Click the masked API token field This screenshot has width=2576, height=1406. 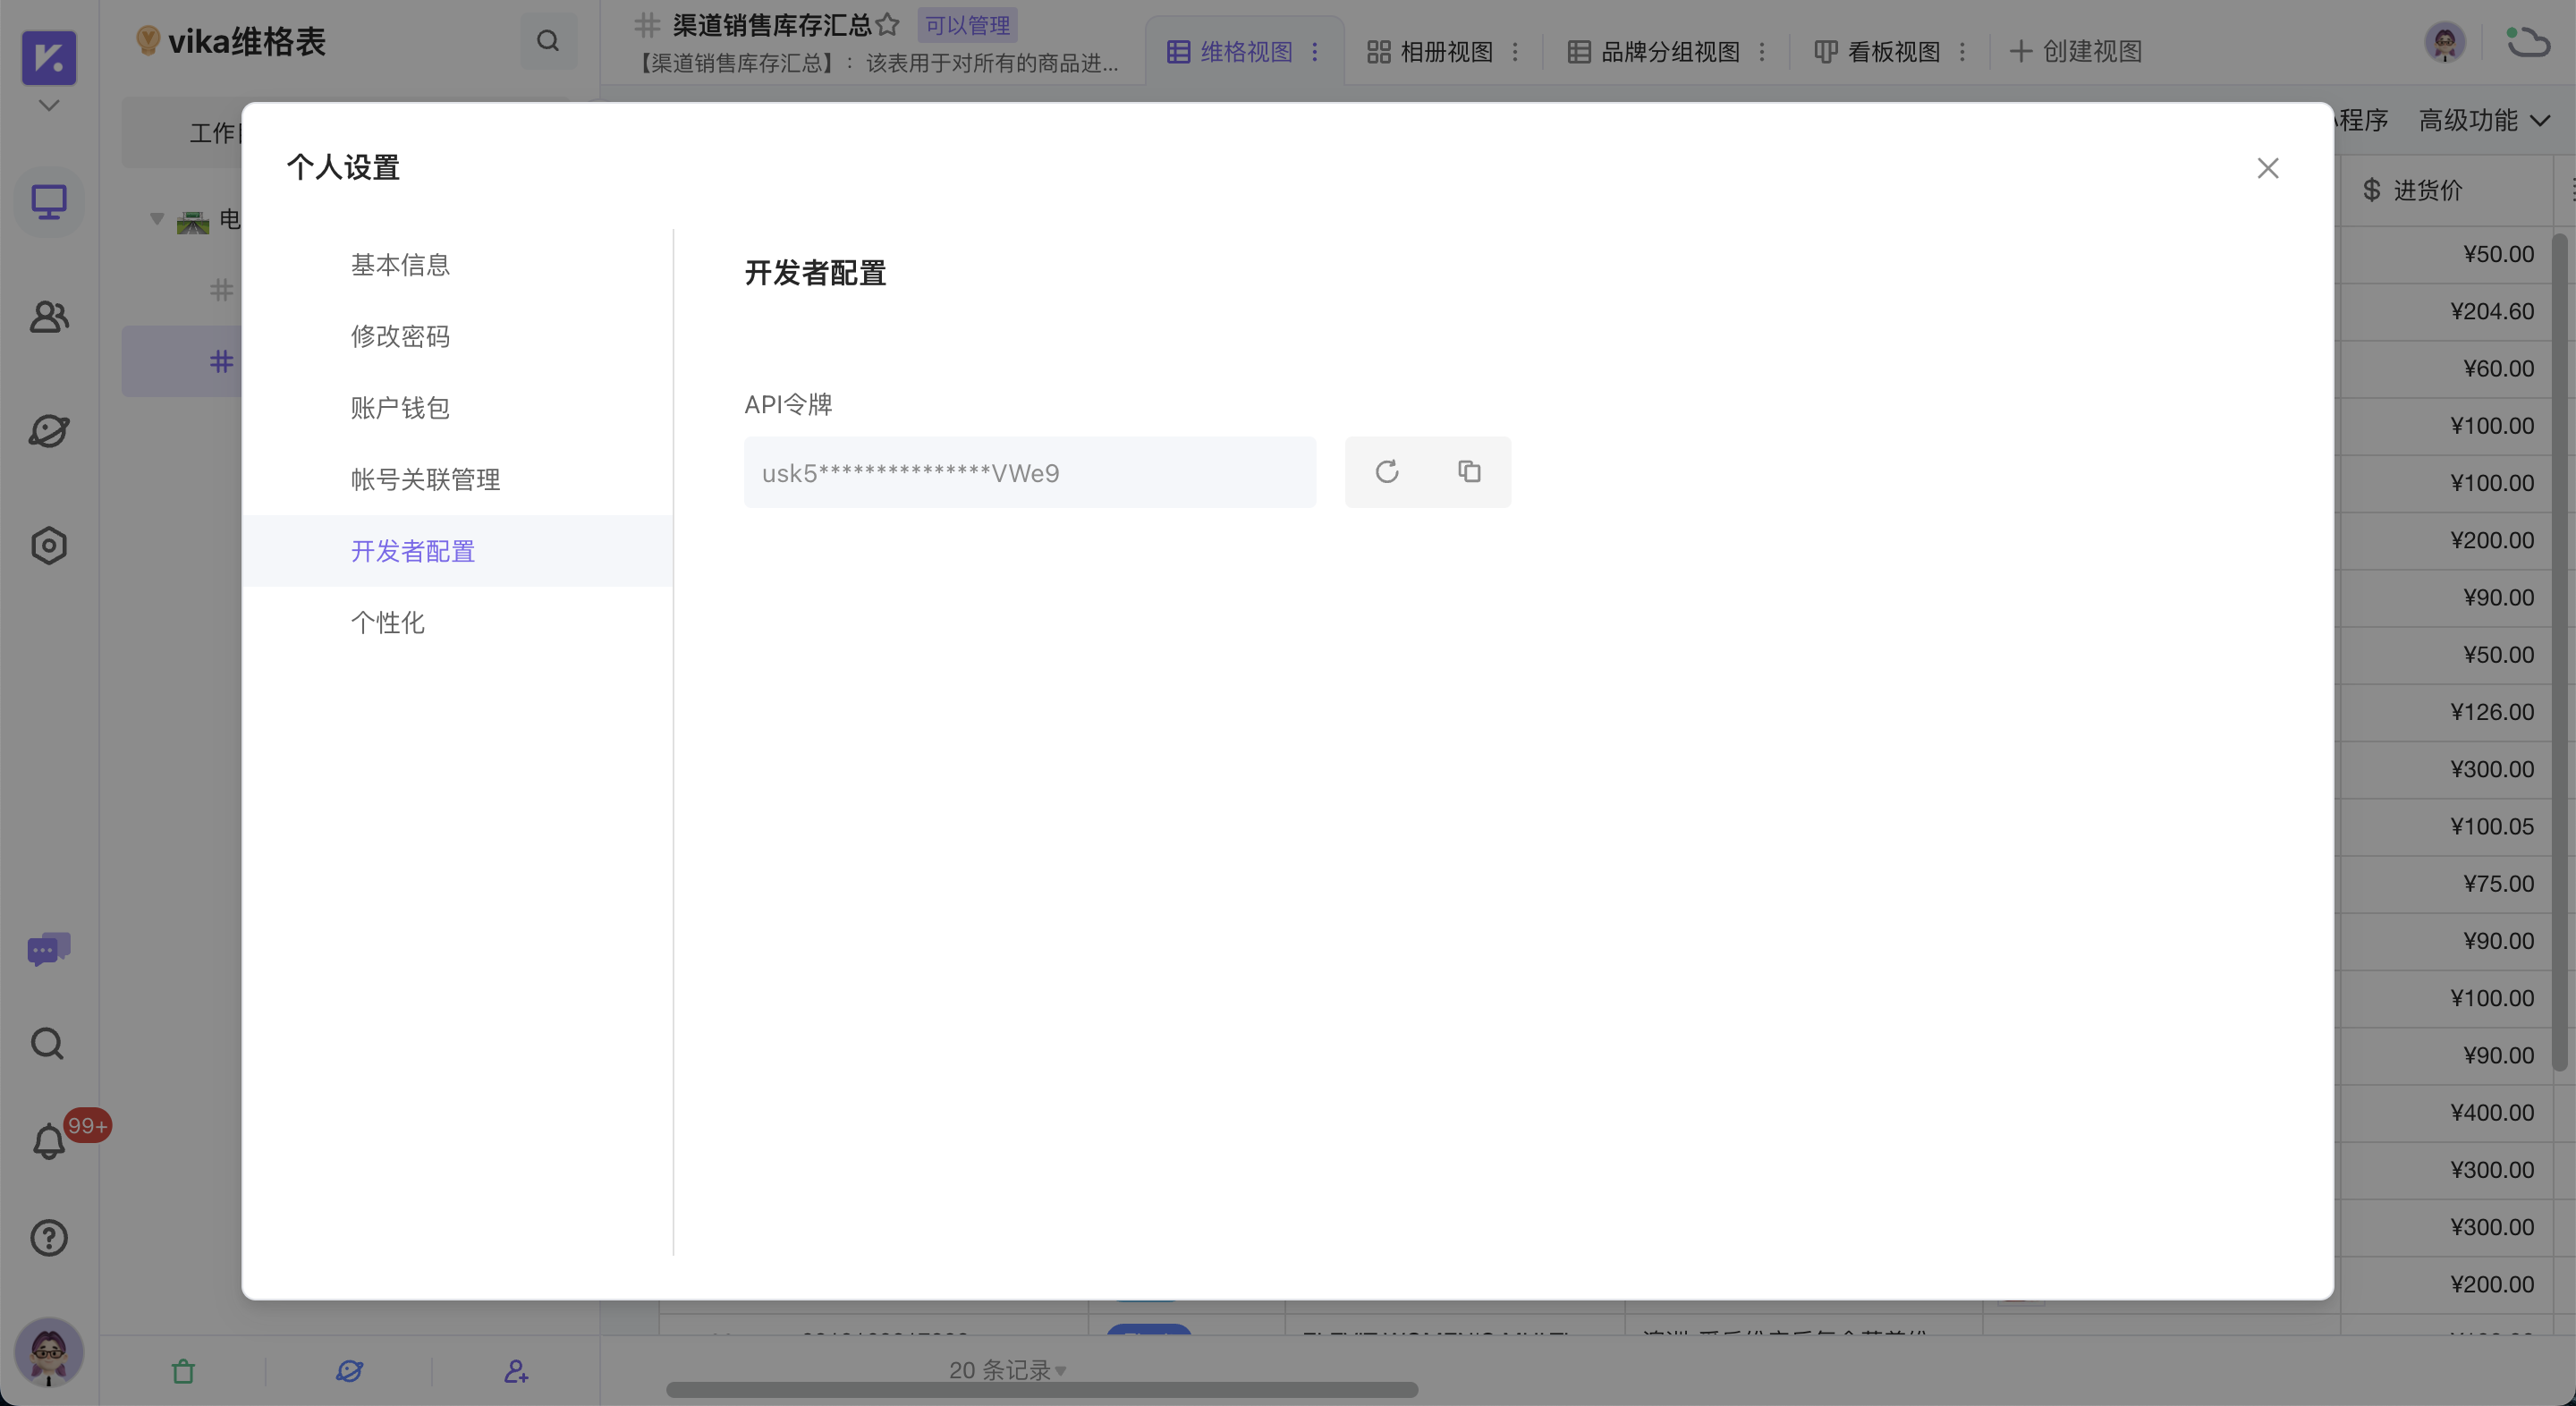coord(1030,471)
